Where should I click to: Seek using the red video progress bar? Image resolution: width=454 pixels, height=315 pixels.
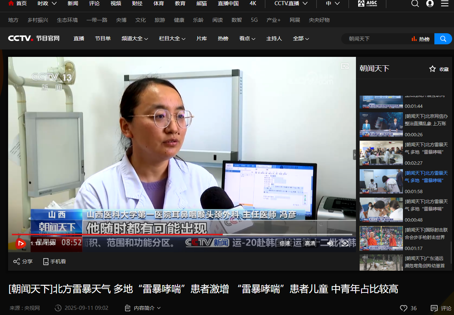(x=148, y=234)
